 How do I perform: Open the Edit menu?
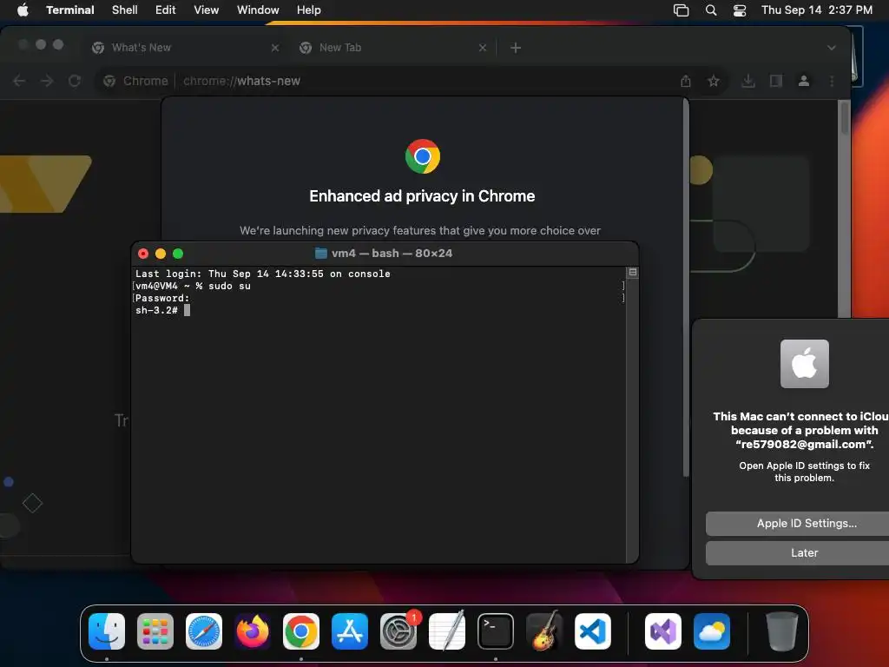coord(166,10)
